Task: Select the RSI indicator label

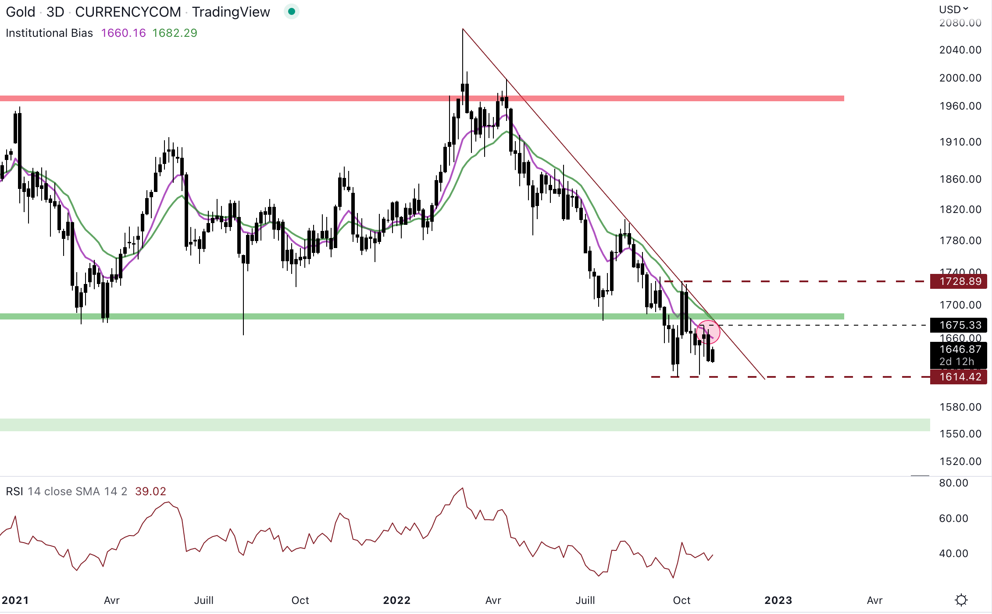Action: [x=14, y=491]
